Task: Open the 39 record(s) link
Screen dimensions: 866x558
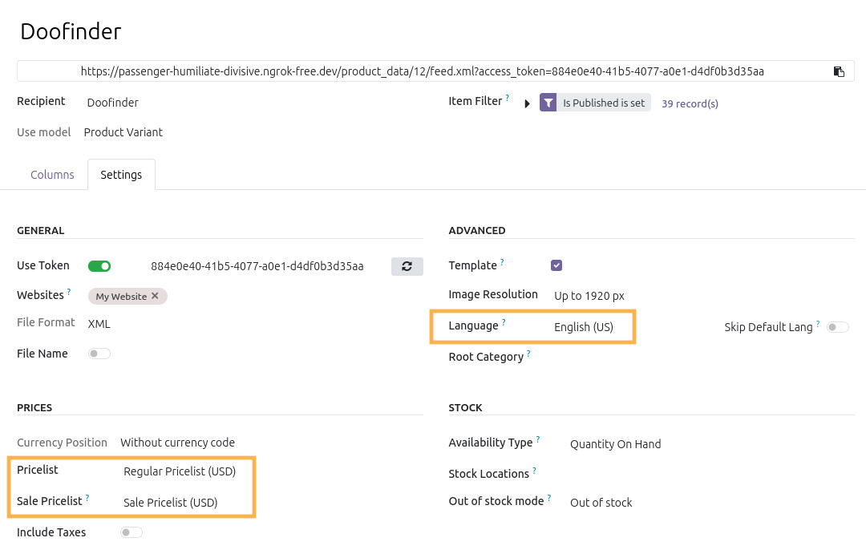Action: pos(690,103)
